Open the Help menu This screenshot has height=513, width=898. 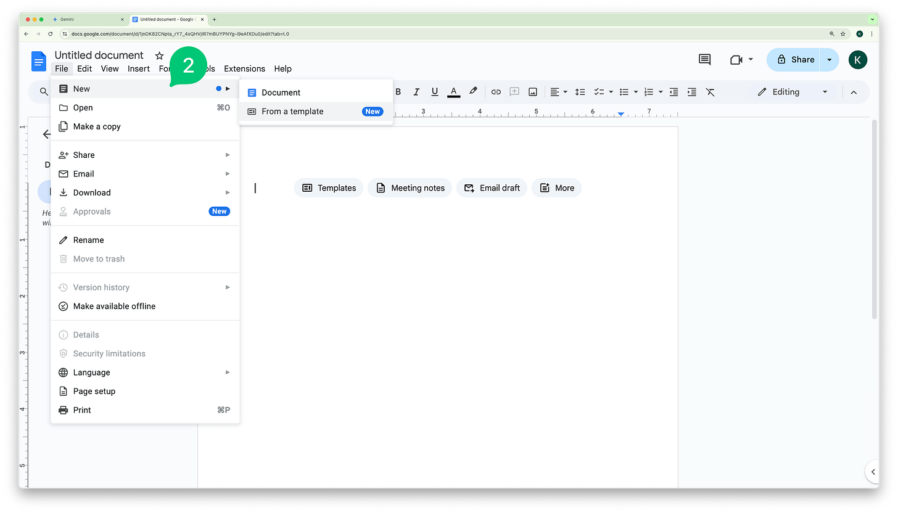(x=282, y=68)
